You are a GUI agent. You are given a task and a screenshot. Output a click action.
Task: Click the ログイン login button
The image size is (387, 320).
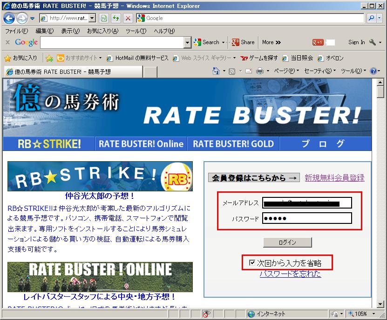click(287, 242)
